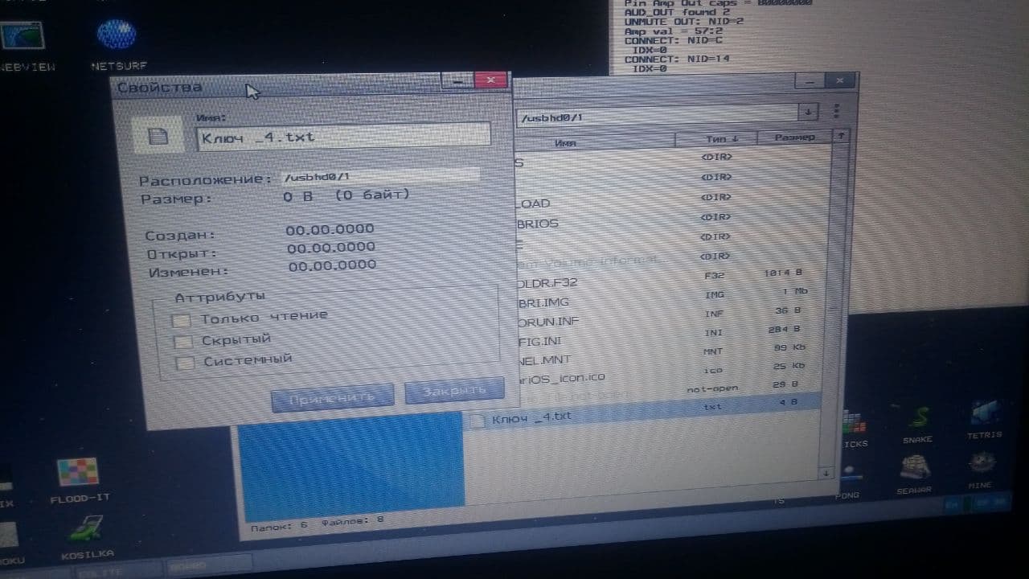
Task: Click the 'Имя' column header
Action: (x=565, y=143)
